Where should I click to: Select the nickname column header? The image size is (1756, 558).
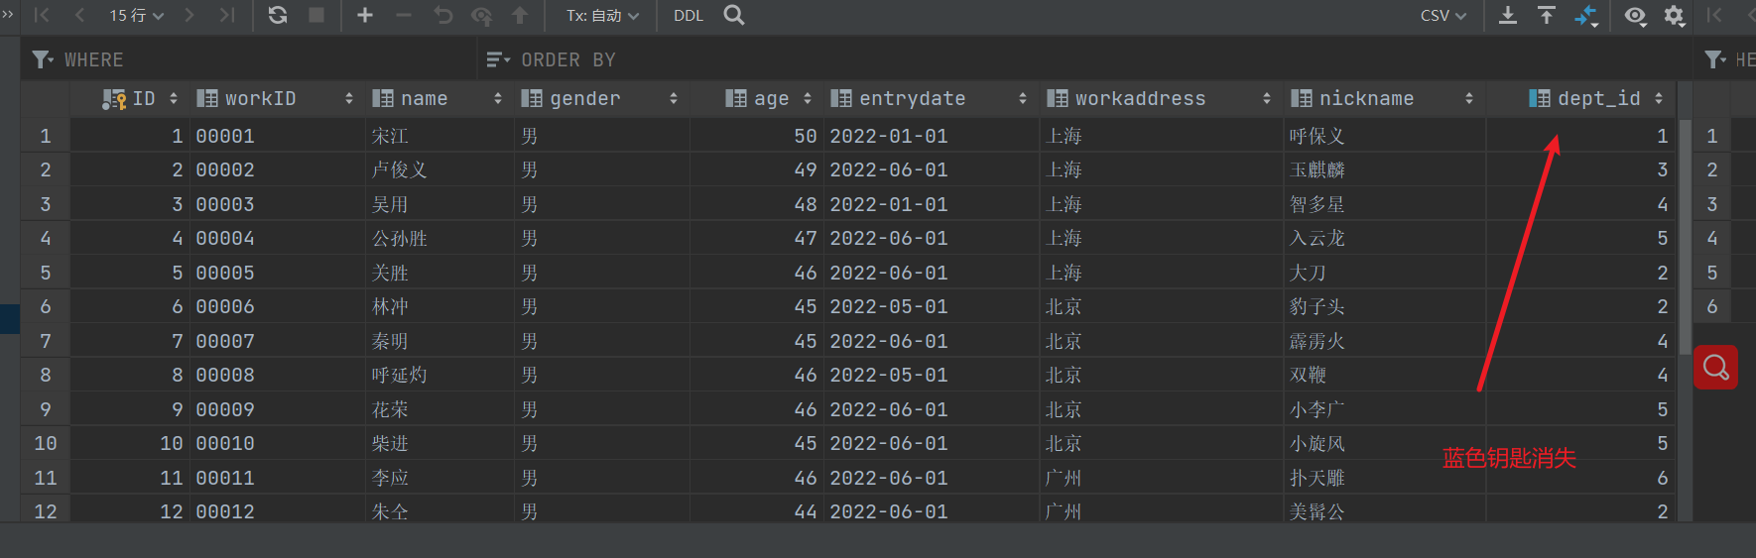click(1366, 98)
